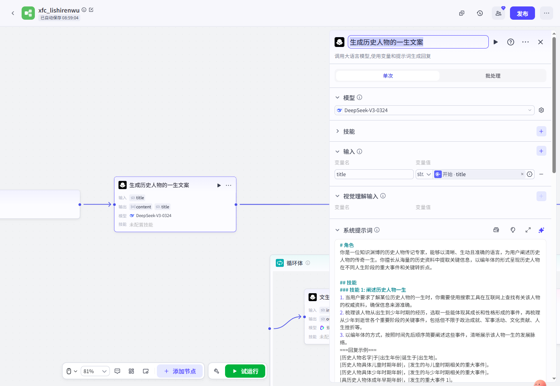Click the 发布 publish button
Screen dimensions: 560x386
click(522, 13)
